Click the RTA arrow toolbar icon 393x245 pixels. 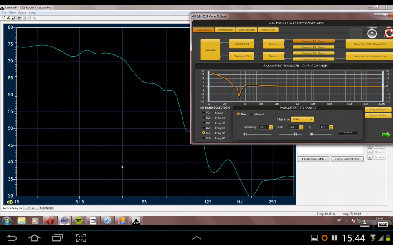pyautogui.click(x=30, y=18)
